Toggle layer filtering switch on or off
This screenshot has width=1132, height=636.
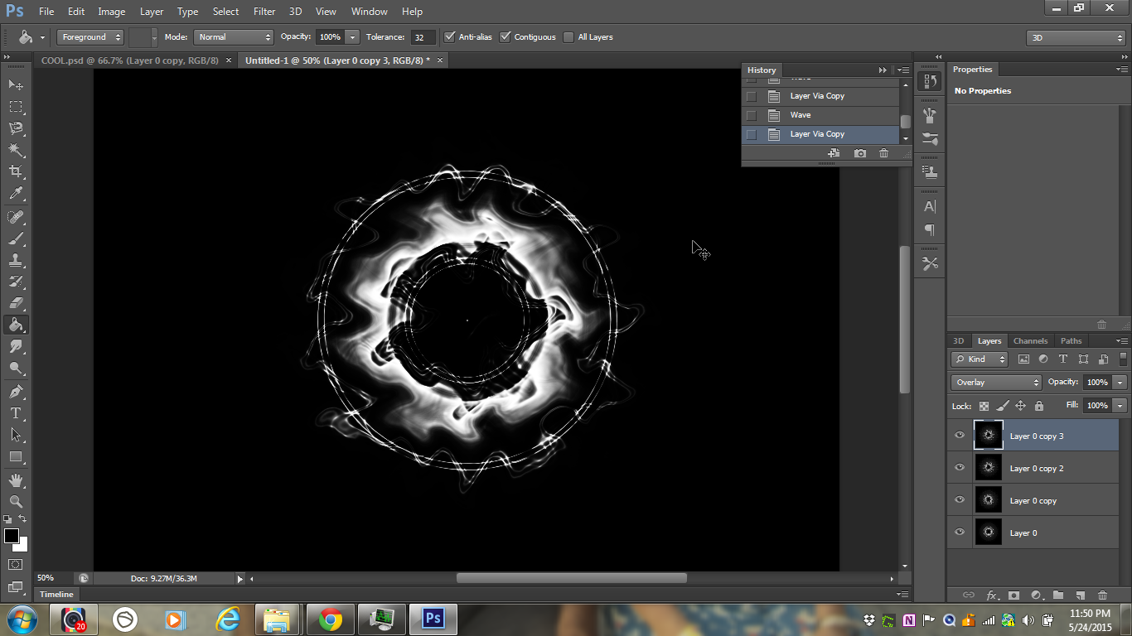click(x=1123, y=359)
